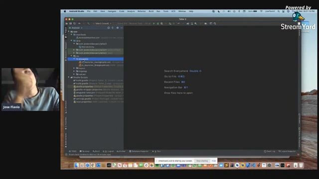Click the Search Everywhere magnifier in toolbar
The image size is (319, 179).
pyautogui.click(x=215, y=23)
